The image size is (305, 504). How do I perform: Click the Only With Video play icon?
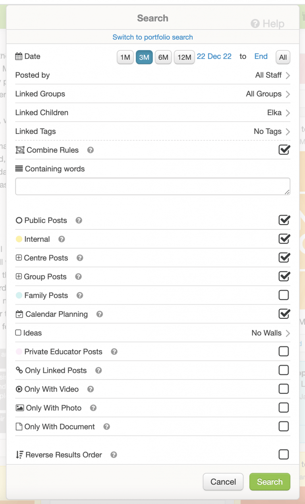19,389
